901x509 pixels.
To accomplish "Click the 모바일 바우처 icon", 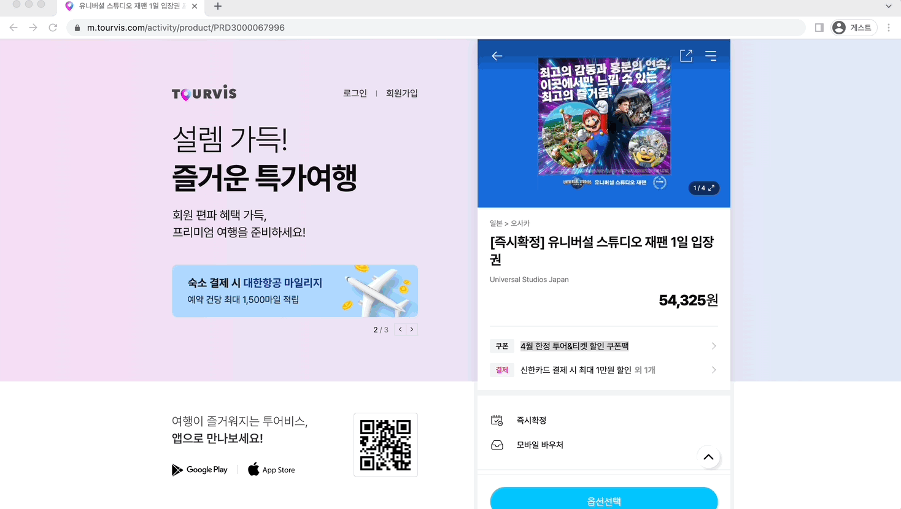I will 497,445.
